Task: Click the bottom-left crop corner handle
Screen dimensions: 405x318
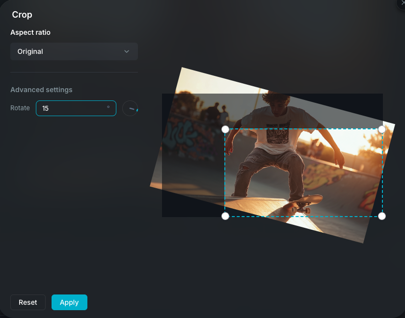Action: 225,216
